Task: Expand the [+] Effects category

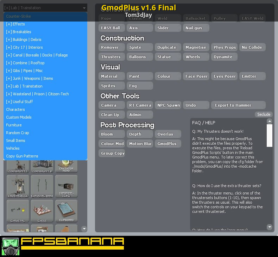Action: pos(15,24)
